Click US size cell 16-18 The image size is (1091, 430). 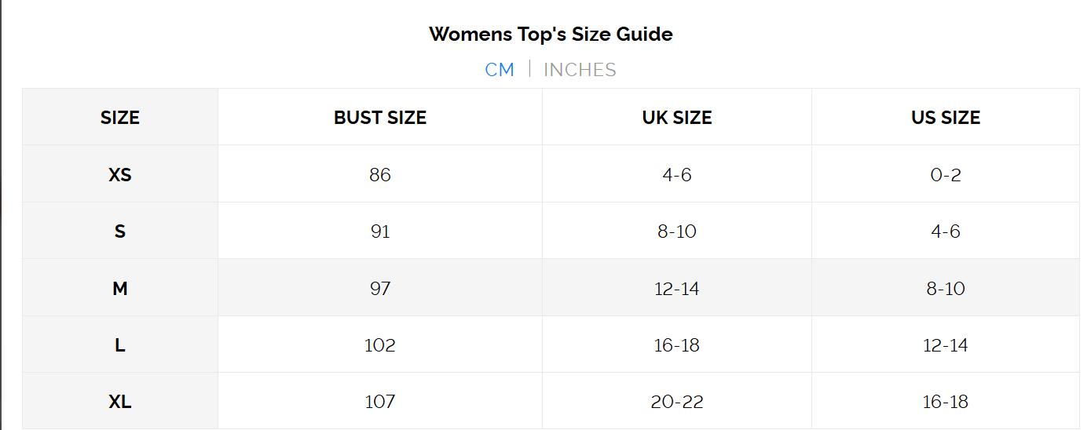945,402
